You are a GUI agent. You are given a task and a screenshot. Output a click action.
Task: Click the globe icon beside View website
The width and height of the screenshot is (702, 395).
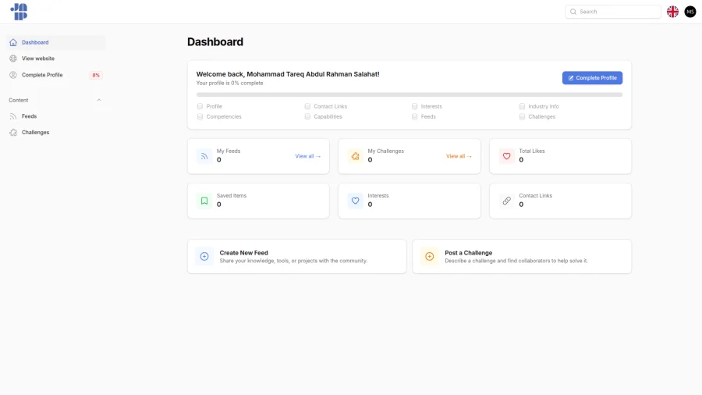[13, 59]
